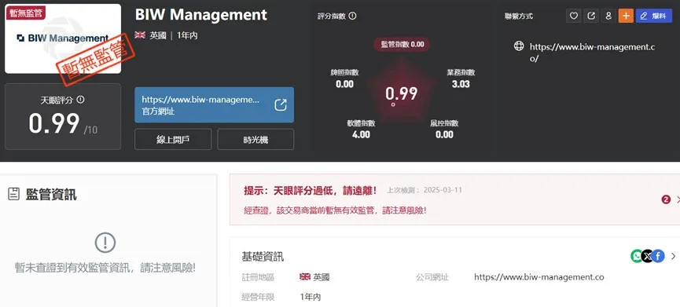Image resolution: width=680 pixels, height=307 pixels.
Task: Expand social links chevron in 基礎資訊
Action: click(673, 256)
